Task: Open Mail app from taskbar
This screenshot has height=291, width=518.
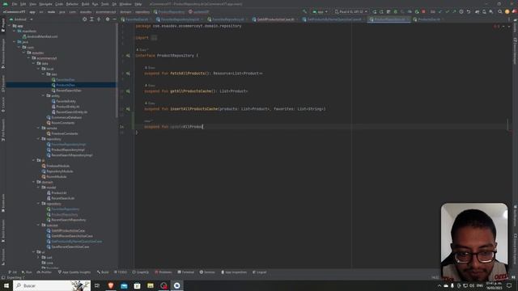Action: point(124,285)
